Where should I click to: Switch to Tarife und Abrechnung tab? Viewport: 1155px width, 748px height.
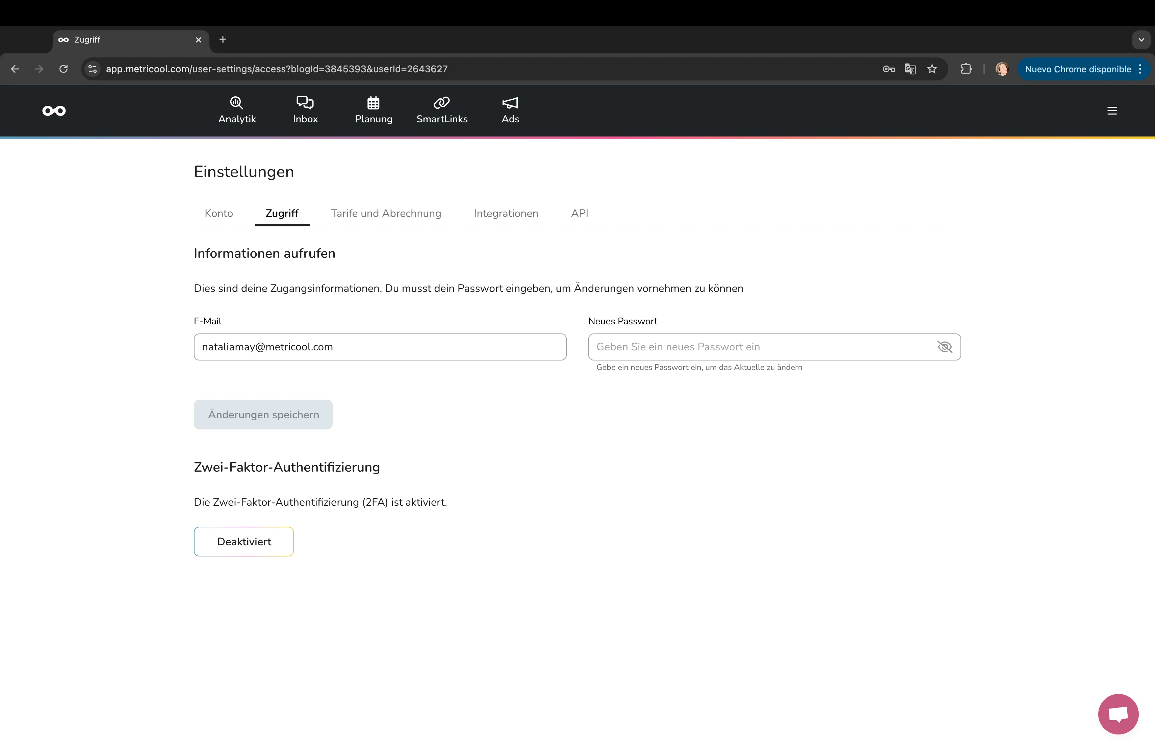point(386,213)
